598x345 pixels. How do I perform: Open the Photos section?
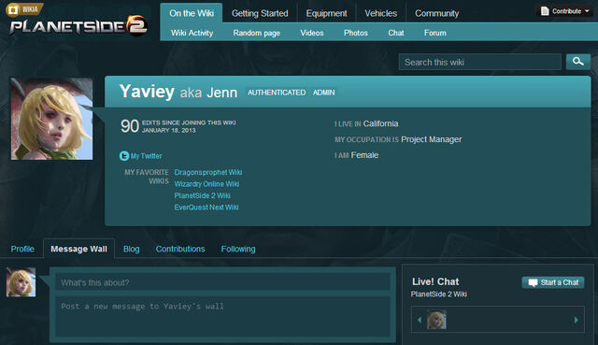pyautogui.click(x=356, y=33)
